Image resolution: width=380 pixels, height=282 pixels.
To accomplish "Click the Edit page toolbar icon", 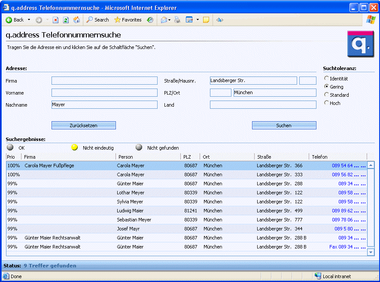I will 189,20.
